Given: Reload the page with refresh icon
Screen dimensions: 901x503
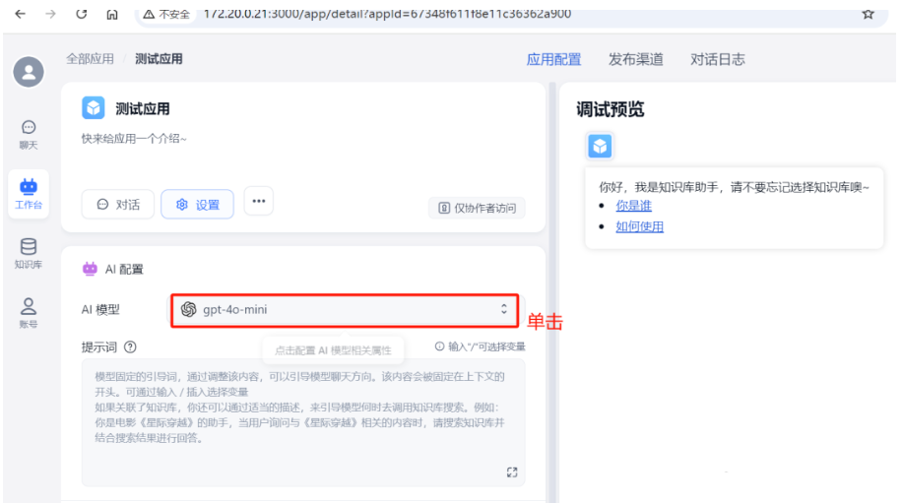Looking at the screenshot, I should click(81, 14).
